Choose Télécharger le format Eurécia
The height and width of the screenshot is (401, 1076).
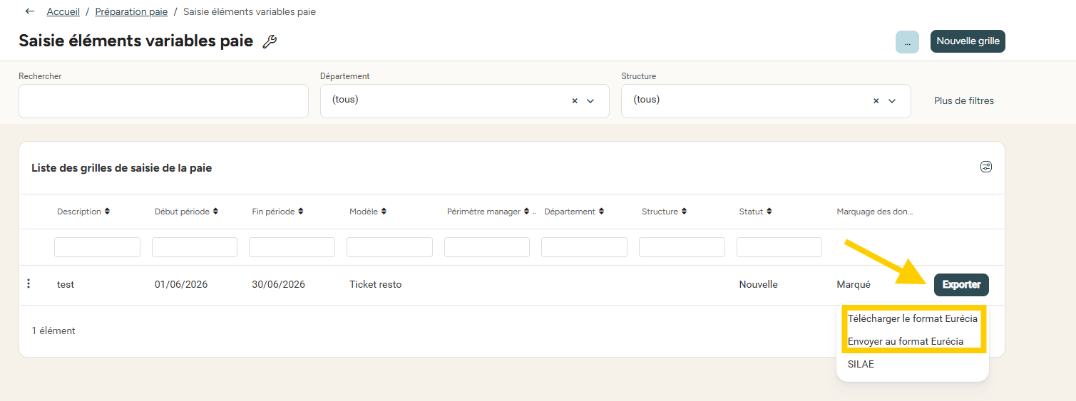click(913, 318)
